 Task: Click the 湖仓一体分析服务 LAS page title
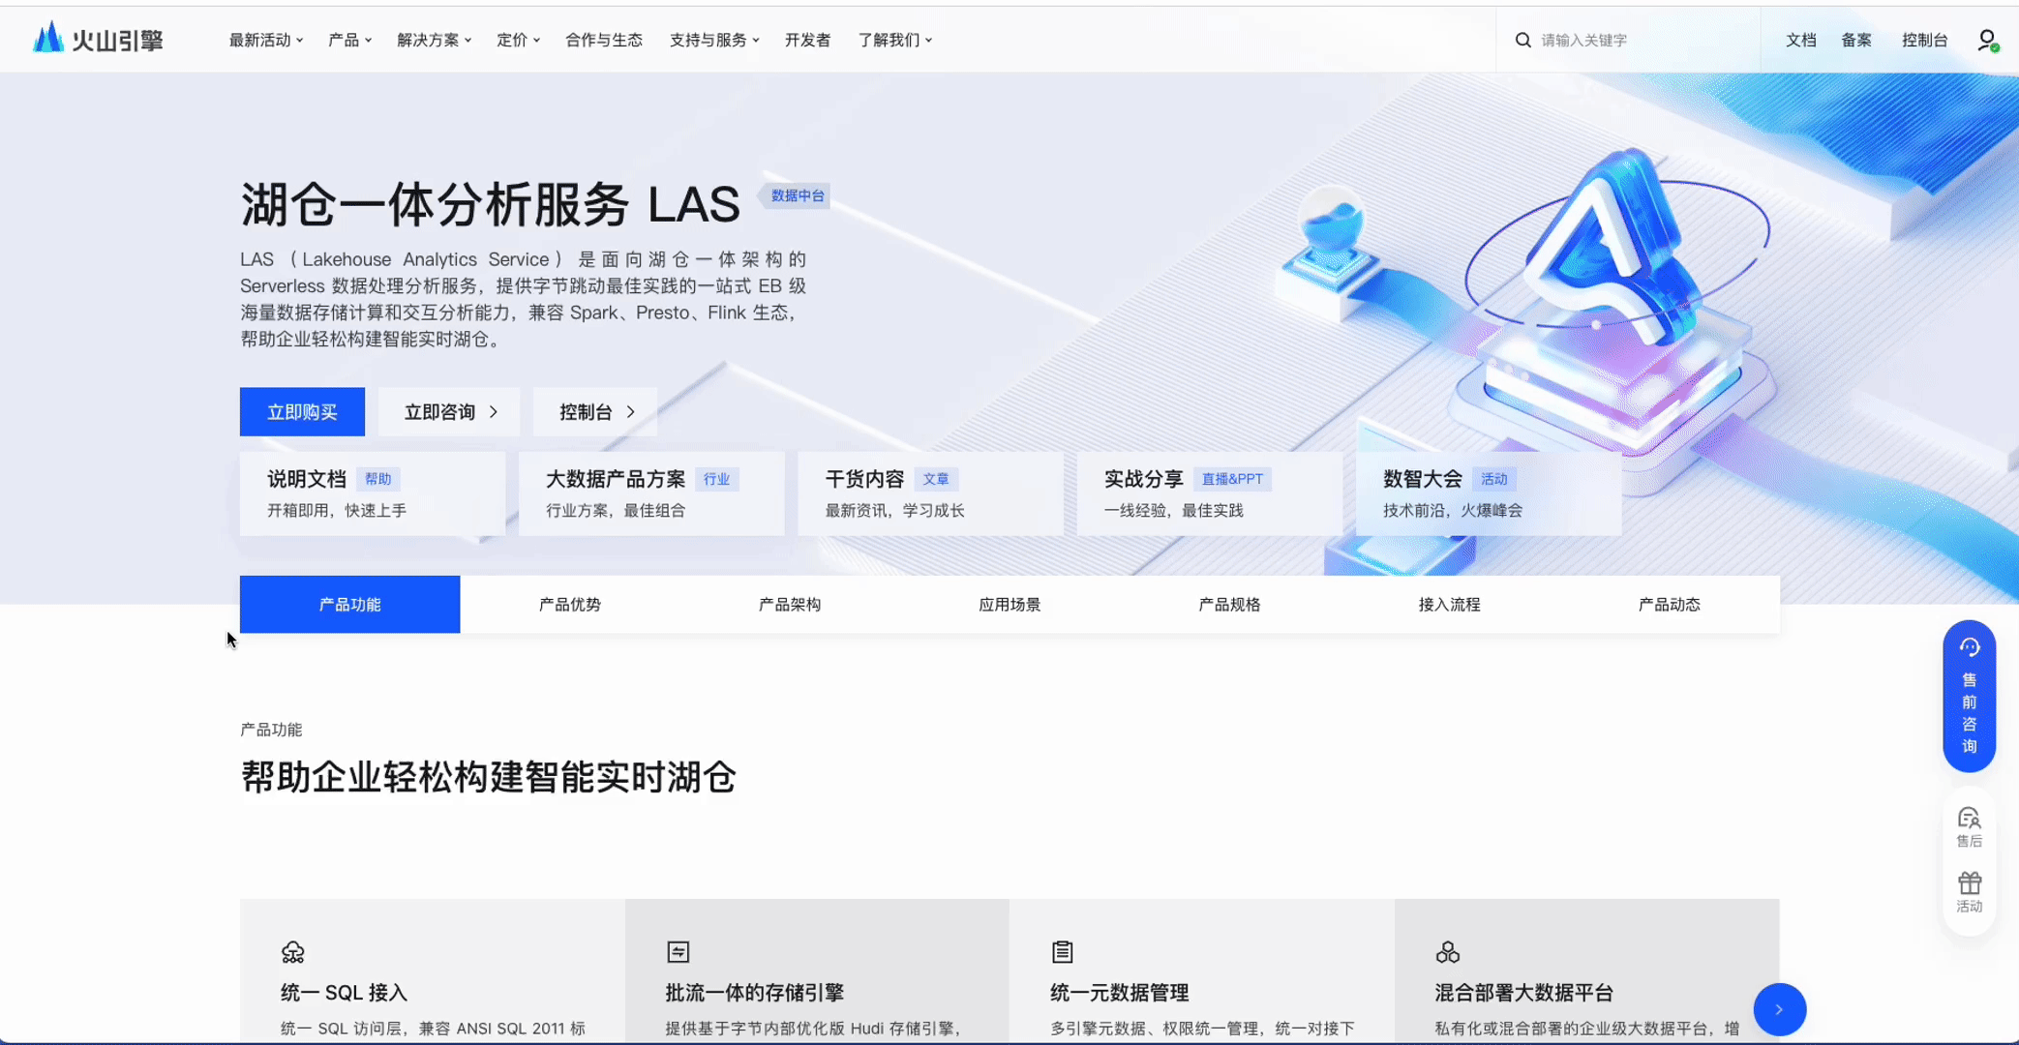coord(490,204)
